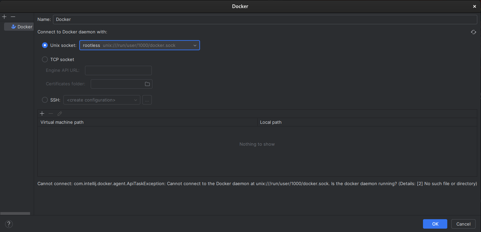Click the horizontal scrollbar under the sidebar
The height and width of the screenshot is (232, 481).
[15, 213]
